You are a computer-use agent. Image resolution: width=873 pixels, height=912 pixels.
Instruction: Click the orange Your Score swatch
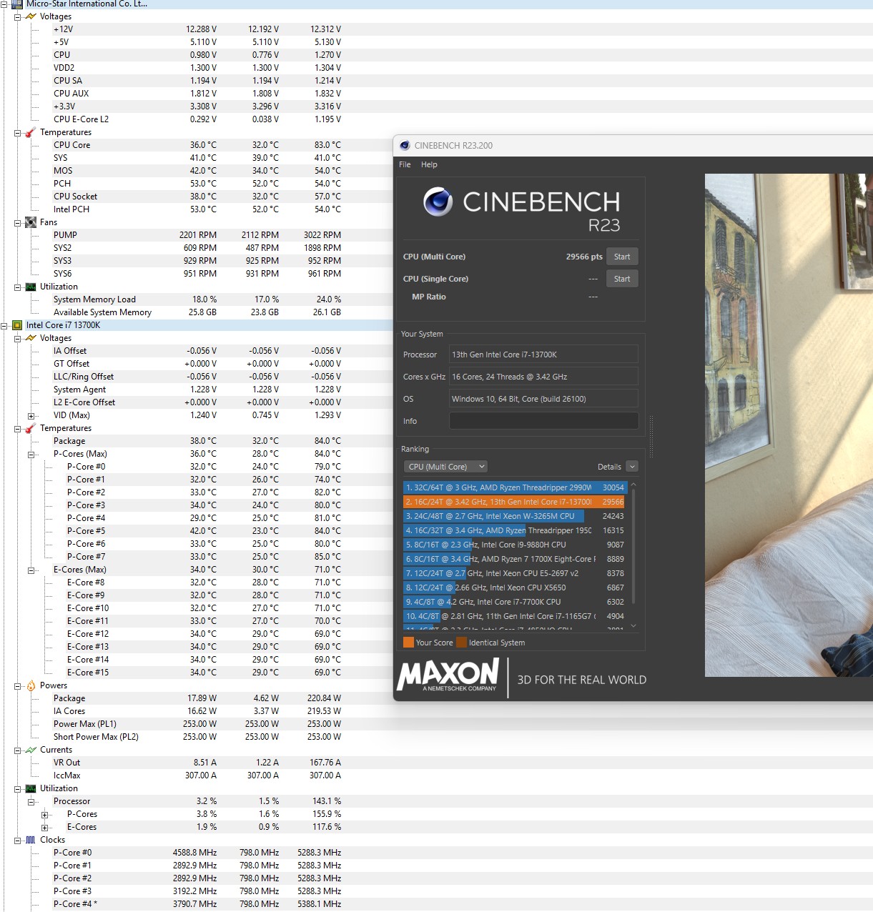[x=408, y=643]
